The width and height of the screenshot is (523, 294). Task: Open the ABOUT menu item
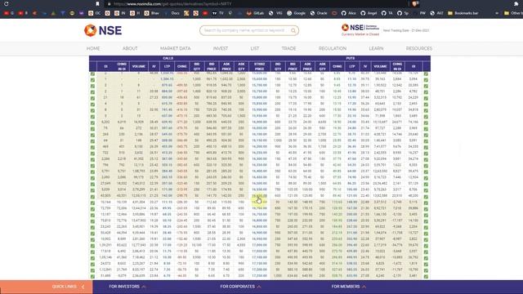(x=130, y=49)
